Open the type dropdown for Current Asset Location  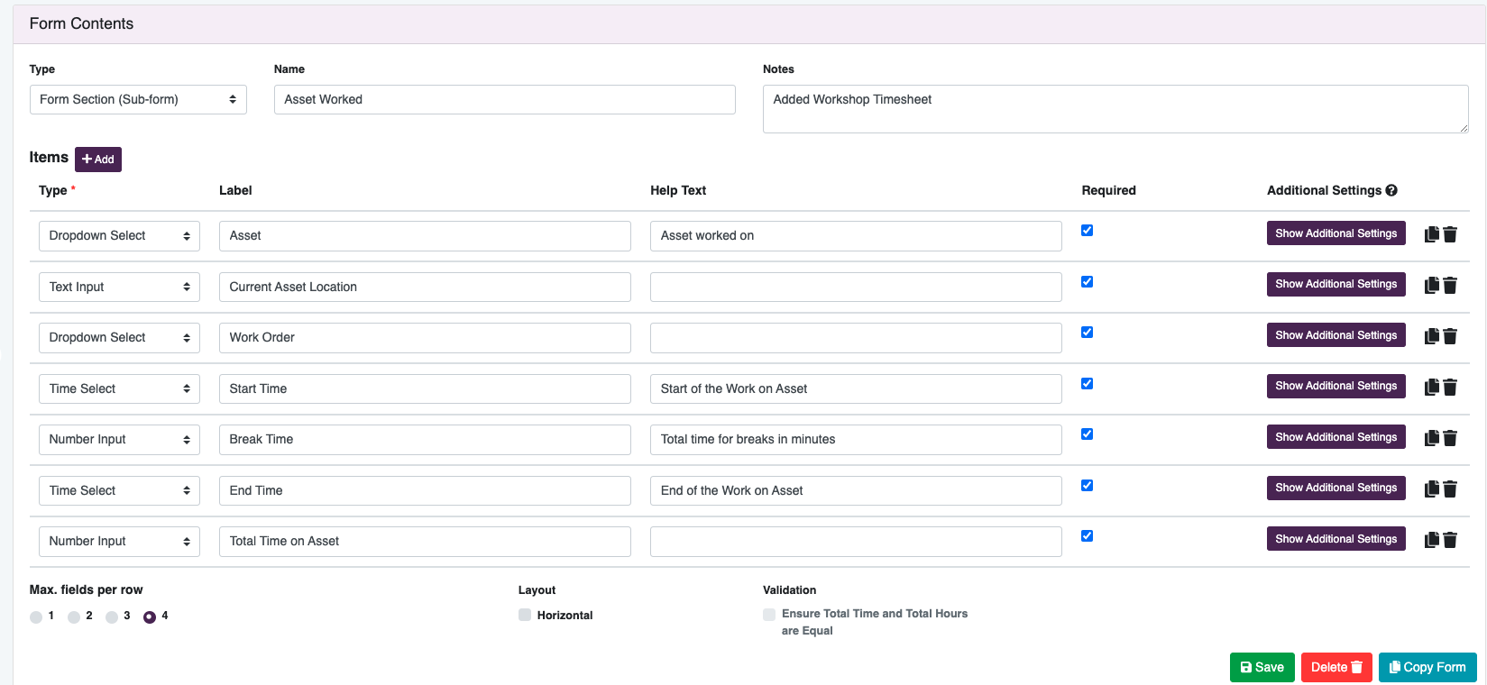(119, 287)
